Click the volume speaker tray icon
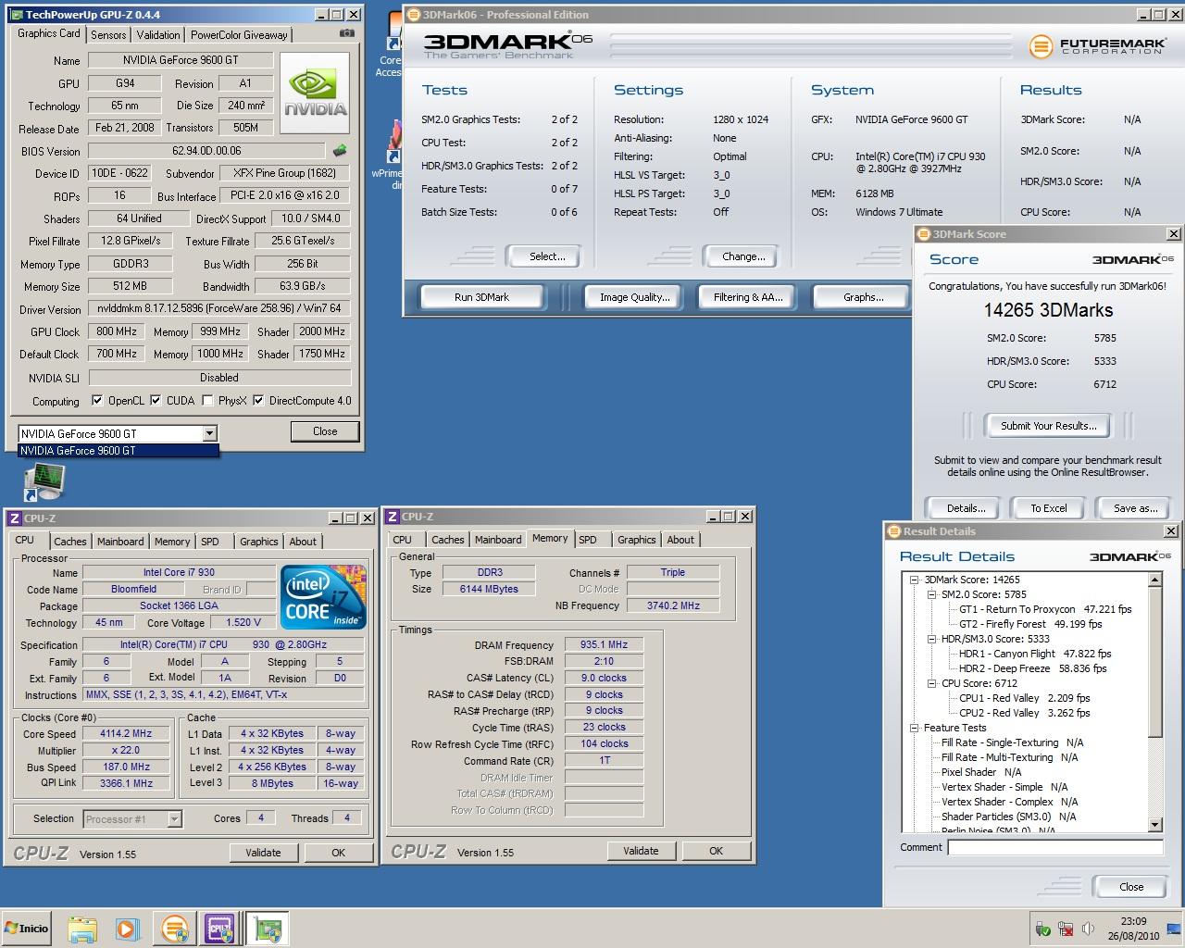Viewport: 1185px width, 948px height. pos(1089,929)
